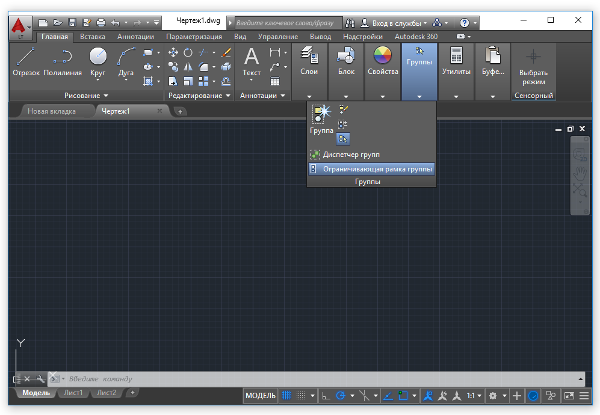Click the Ungroup icon in Groups panel
This screenshot has height=415, width=600.
coord(343,110)
